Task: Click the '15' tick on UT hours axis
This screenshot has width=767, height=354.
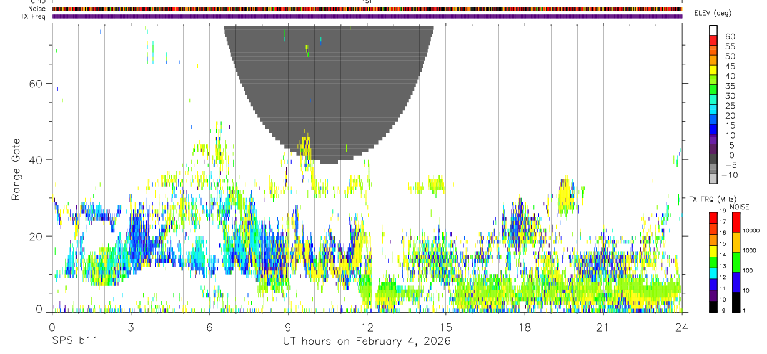Action: 446,327
